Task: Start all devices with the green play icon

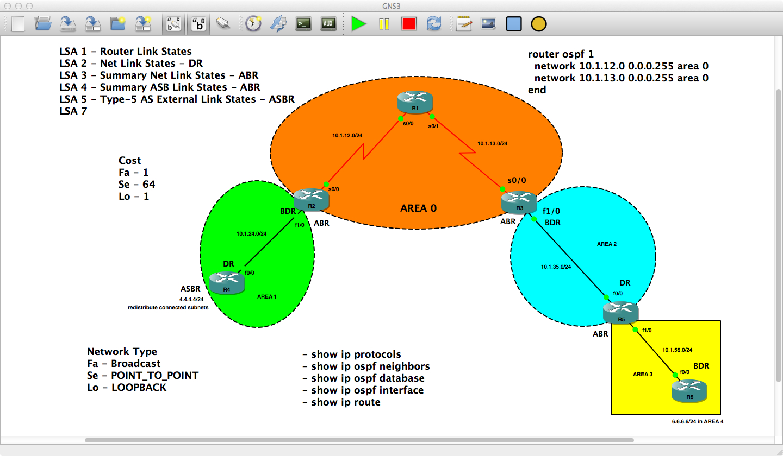Action: pyautogui.click(x=358, y=23)
